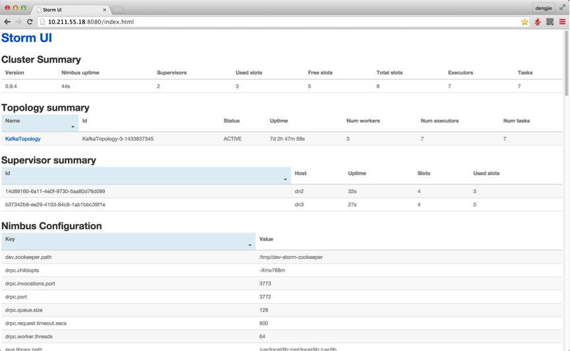Sort Nimbus configuration by Key column arrow
The height and width of the screenshot is (351, 570).
coord(250,245)
